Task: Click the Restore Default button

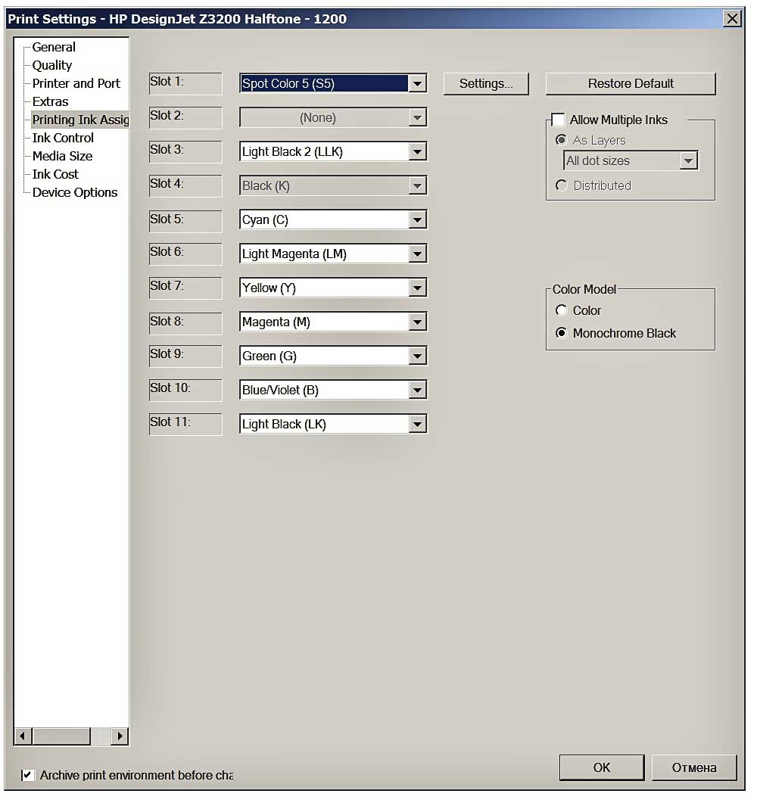Action: point(631,84)
